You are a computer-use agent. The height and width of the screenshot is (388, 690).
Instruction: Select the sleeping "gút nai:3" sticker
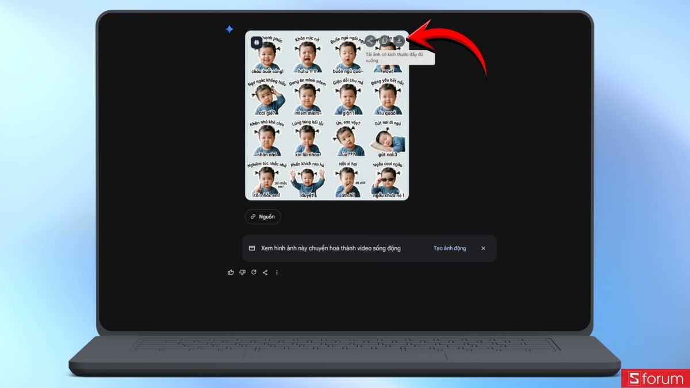(x=388, y=141)
